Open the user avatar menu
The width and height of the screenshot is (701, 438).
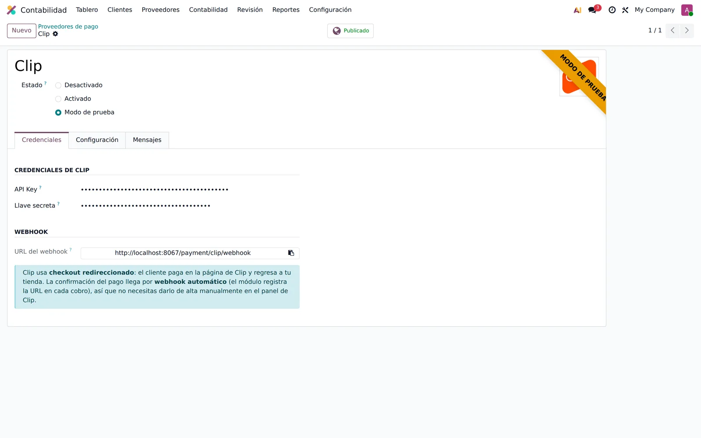(x=687, y=10)
